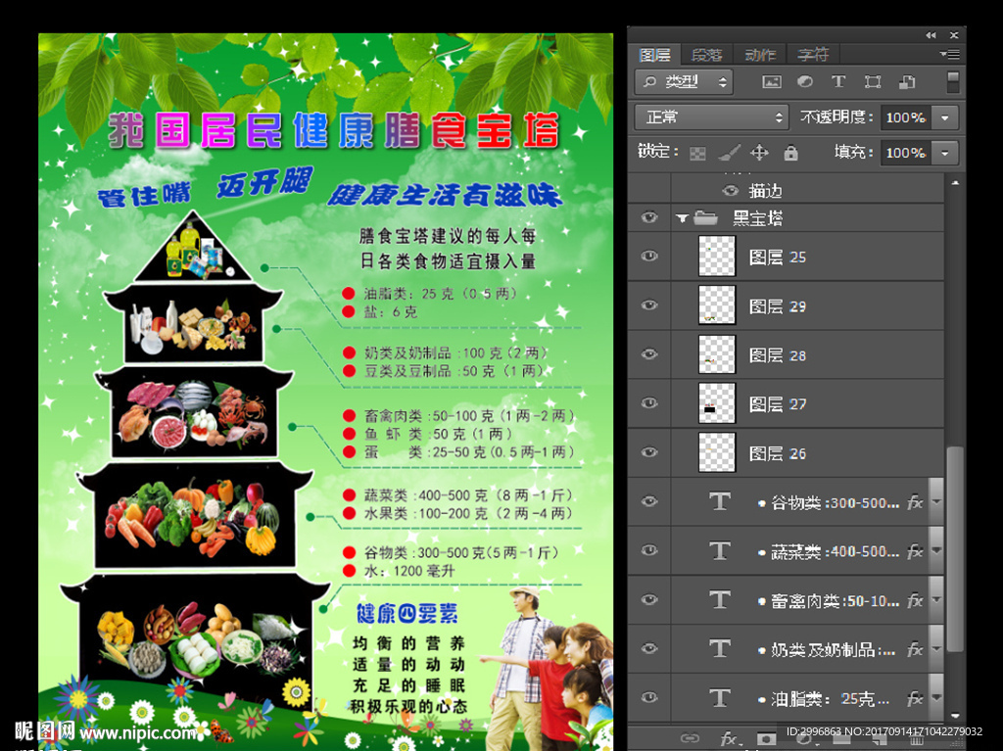Toggle the layer filter on/off switch
The image size is (1003, 751).
[953, 82]
